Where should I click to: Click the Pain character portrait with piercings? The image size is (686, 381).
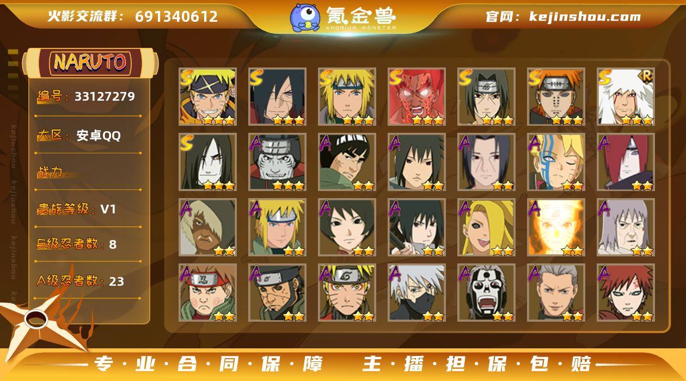556,97
